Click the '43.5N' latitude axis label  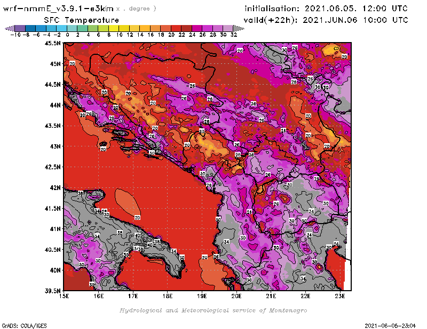pos(52,126)
